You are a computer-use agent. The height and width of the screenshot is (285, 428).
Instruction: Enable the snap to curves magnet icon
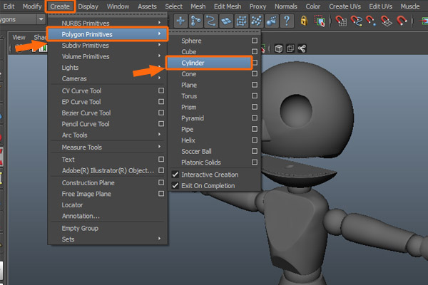coord(355,21)
